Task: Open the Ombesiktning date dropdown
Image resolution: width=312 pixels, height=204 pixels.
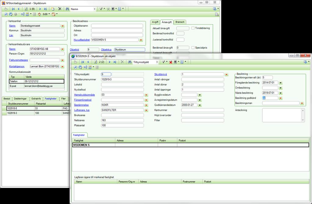Action: 281,88
